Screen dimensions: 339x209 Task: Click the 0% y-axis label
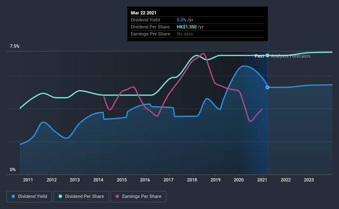(13, 170)
